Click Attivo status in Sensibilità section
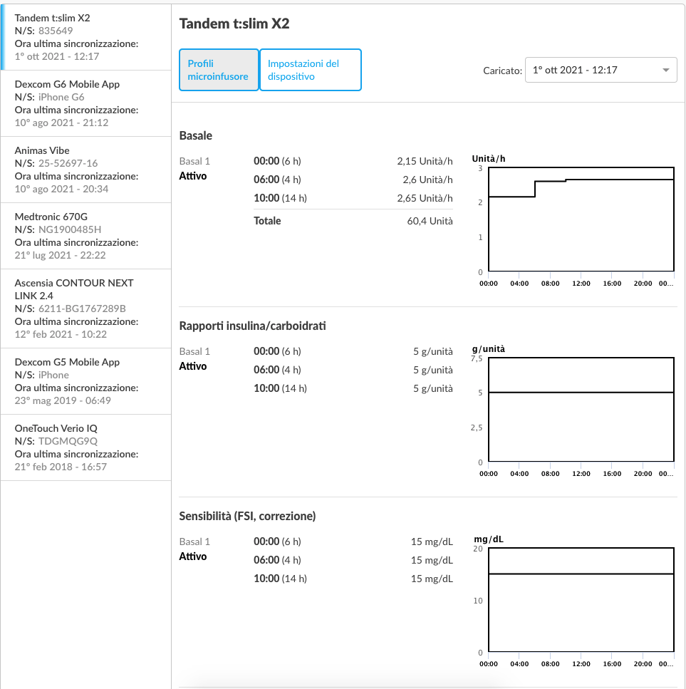The width and height of the screenshot is (686, 689). 193,556
